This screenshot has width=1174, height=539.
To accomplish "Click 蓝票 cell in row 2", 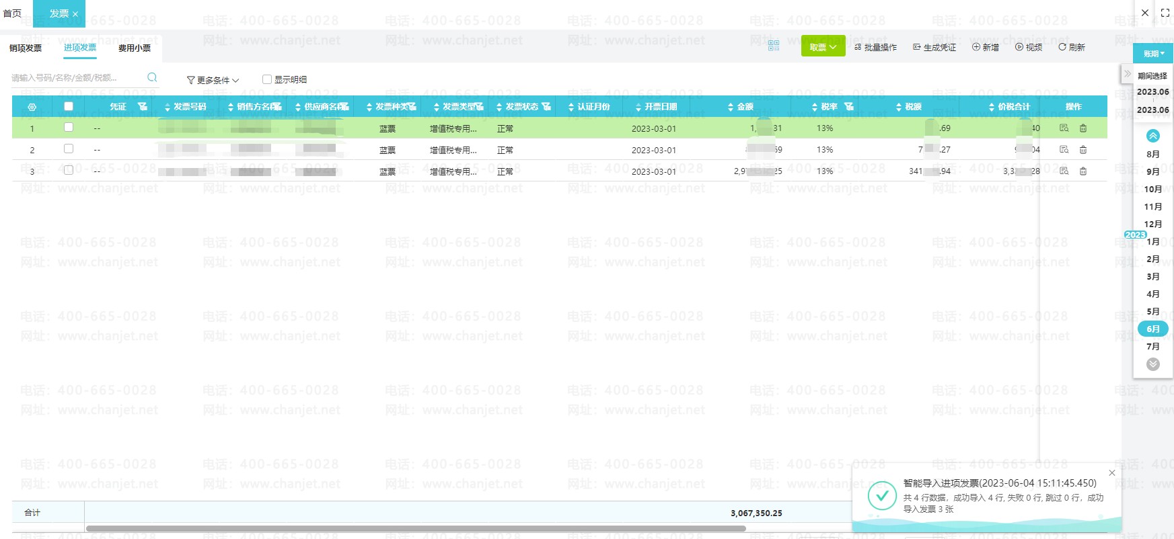I will coord(388,150).
